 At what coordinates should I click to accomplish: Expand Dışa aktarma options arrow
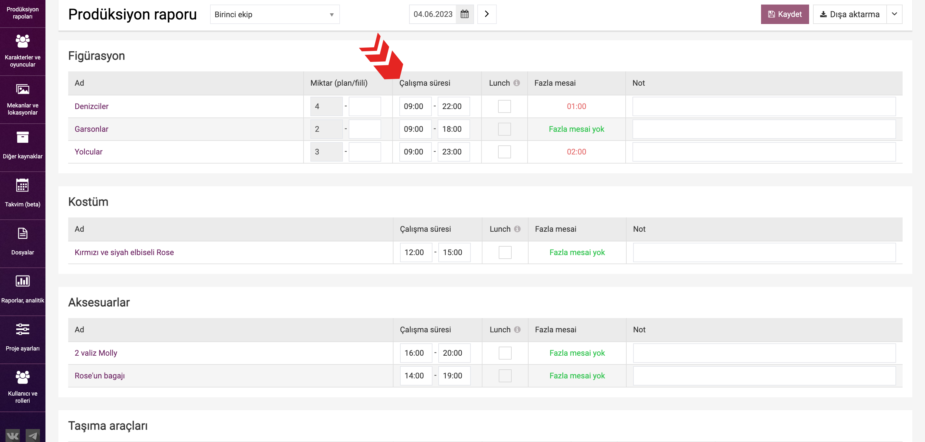click(x=894, y=14)
